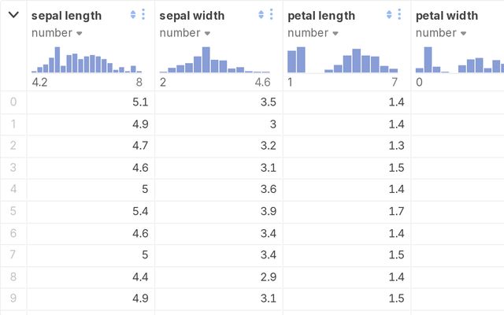Open the three-dot menu for sepal width
The width and height of the screenshot is (504, 315).
point(272,15)
